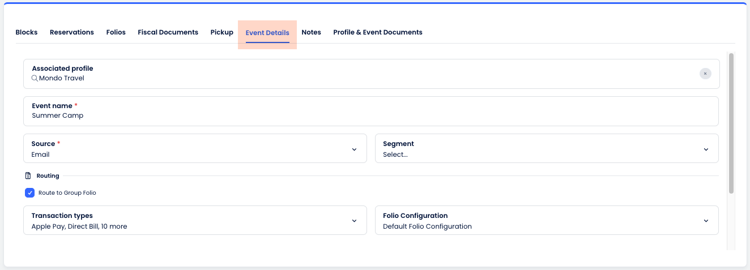Switch to the Notes tab
Viewport: 750px width, 270px height.
click(x=312, y=32)
